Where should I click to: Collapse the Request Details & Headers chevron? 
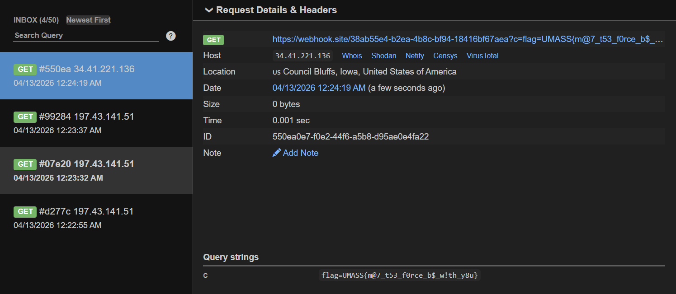click(x=208, y=10)
